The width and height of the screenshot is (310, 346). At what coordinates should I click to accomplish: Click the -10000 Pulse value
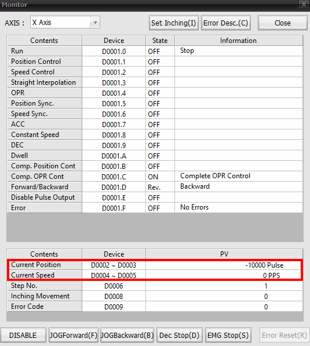point(264,265)
